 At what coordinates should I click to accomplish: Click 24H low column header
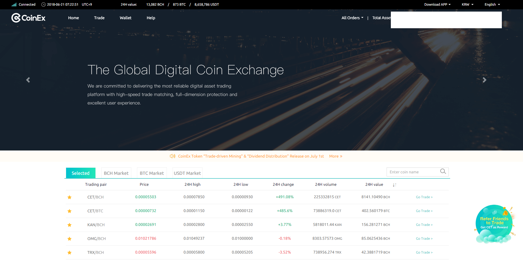pos(241,184)
